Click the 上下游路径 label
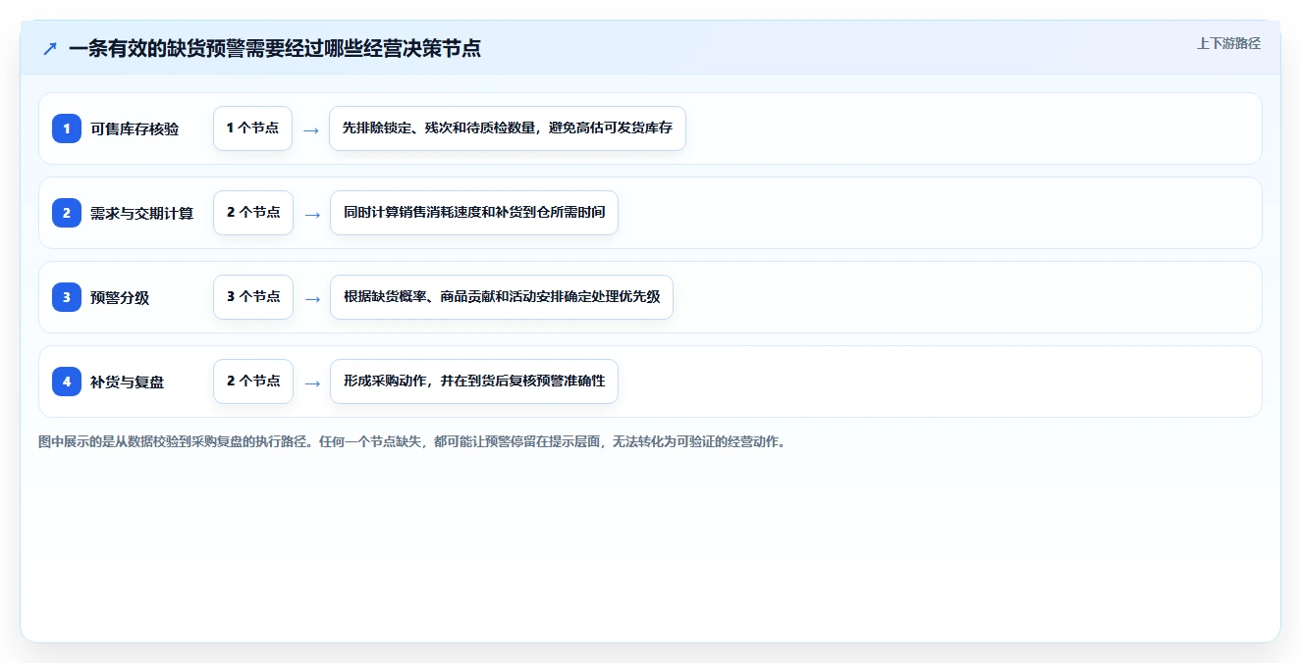 pyautogui.click(x=1228, y=43)
